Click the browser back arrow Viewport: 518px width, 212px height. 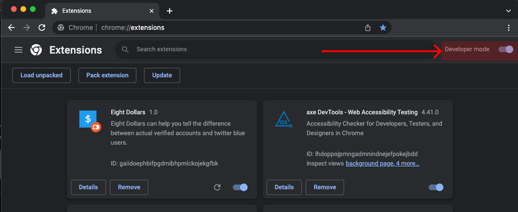[x=11, y=28]
